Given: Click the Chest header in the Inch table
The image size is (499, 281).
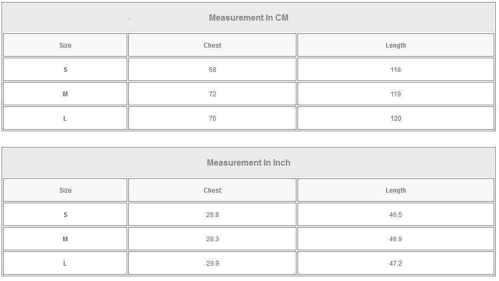Looking at the screenshot, I should pos(212,191).
